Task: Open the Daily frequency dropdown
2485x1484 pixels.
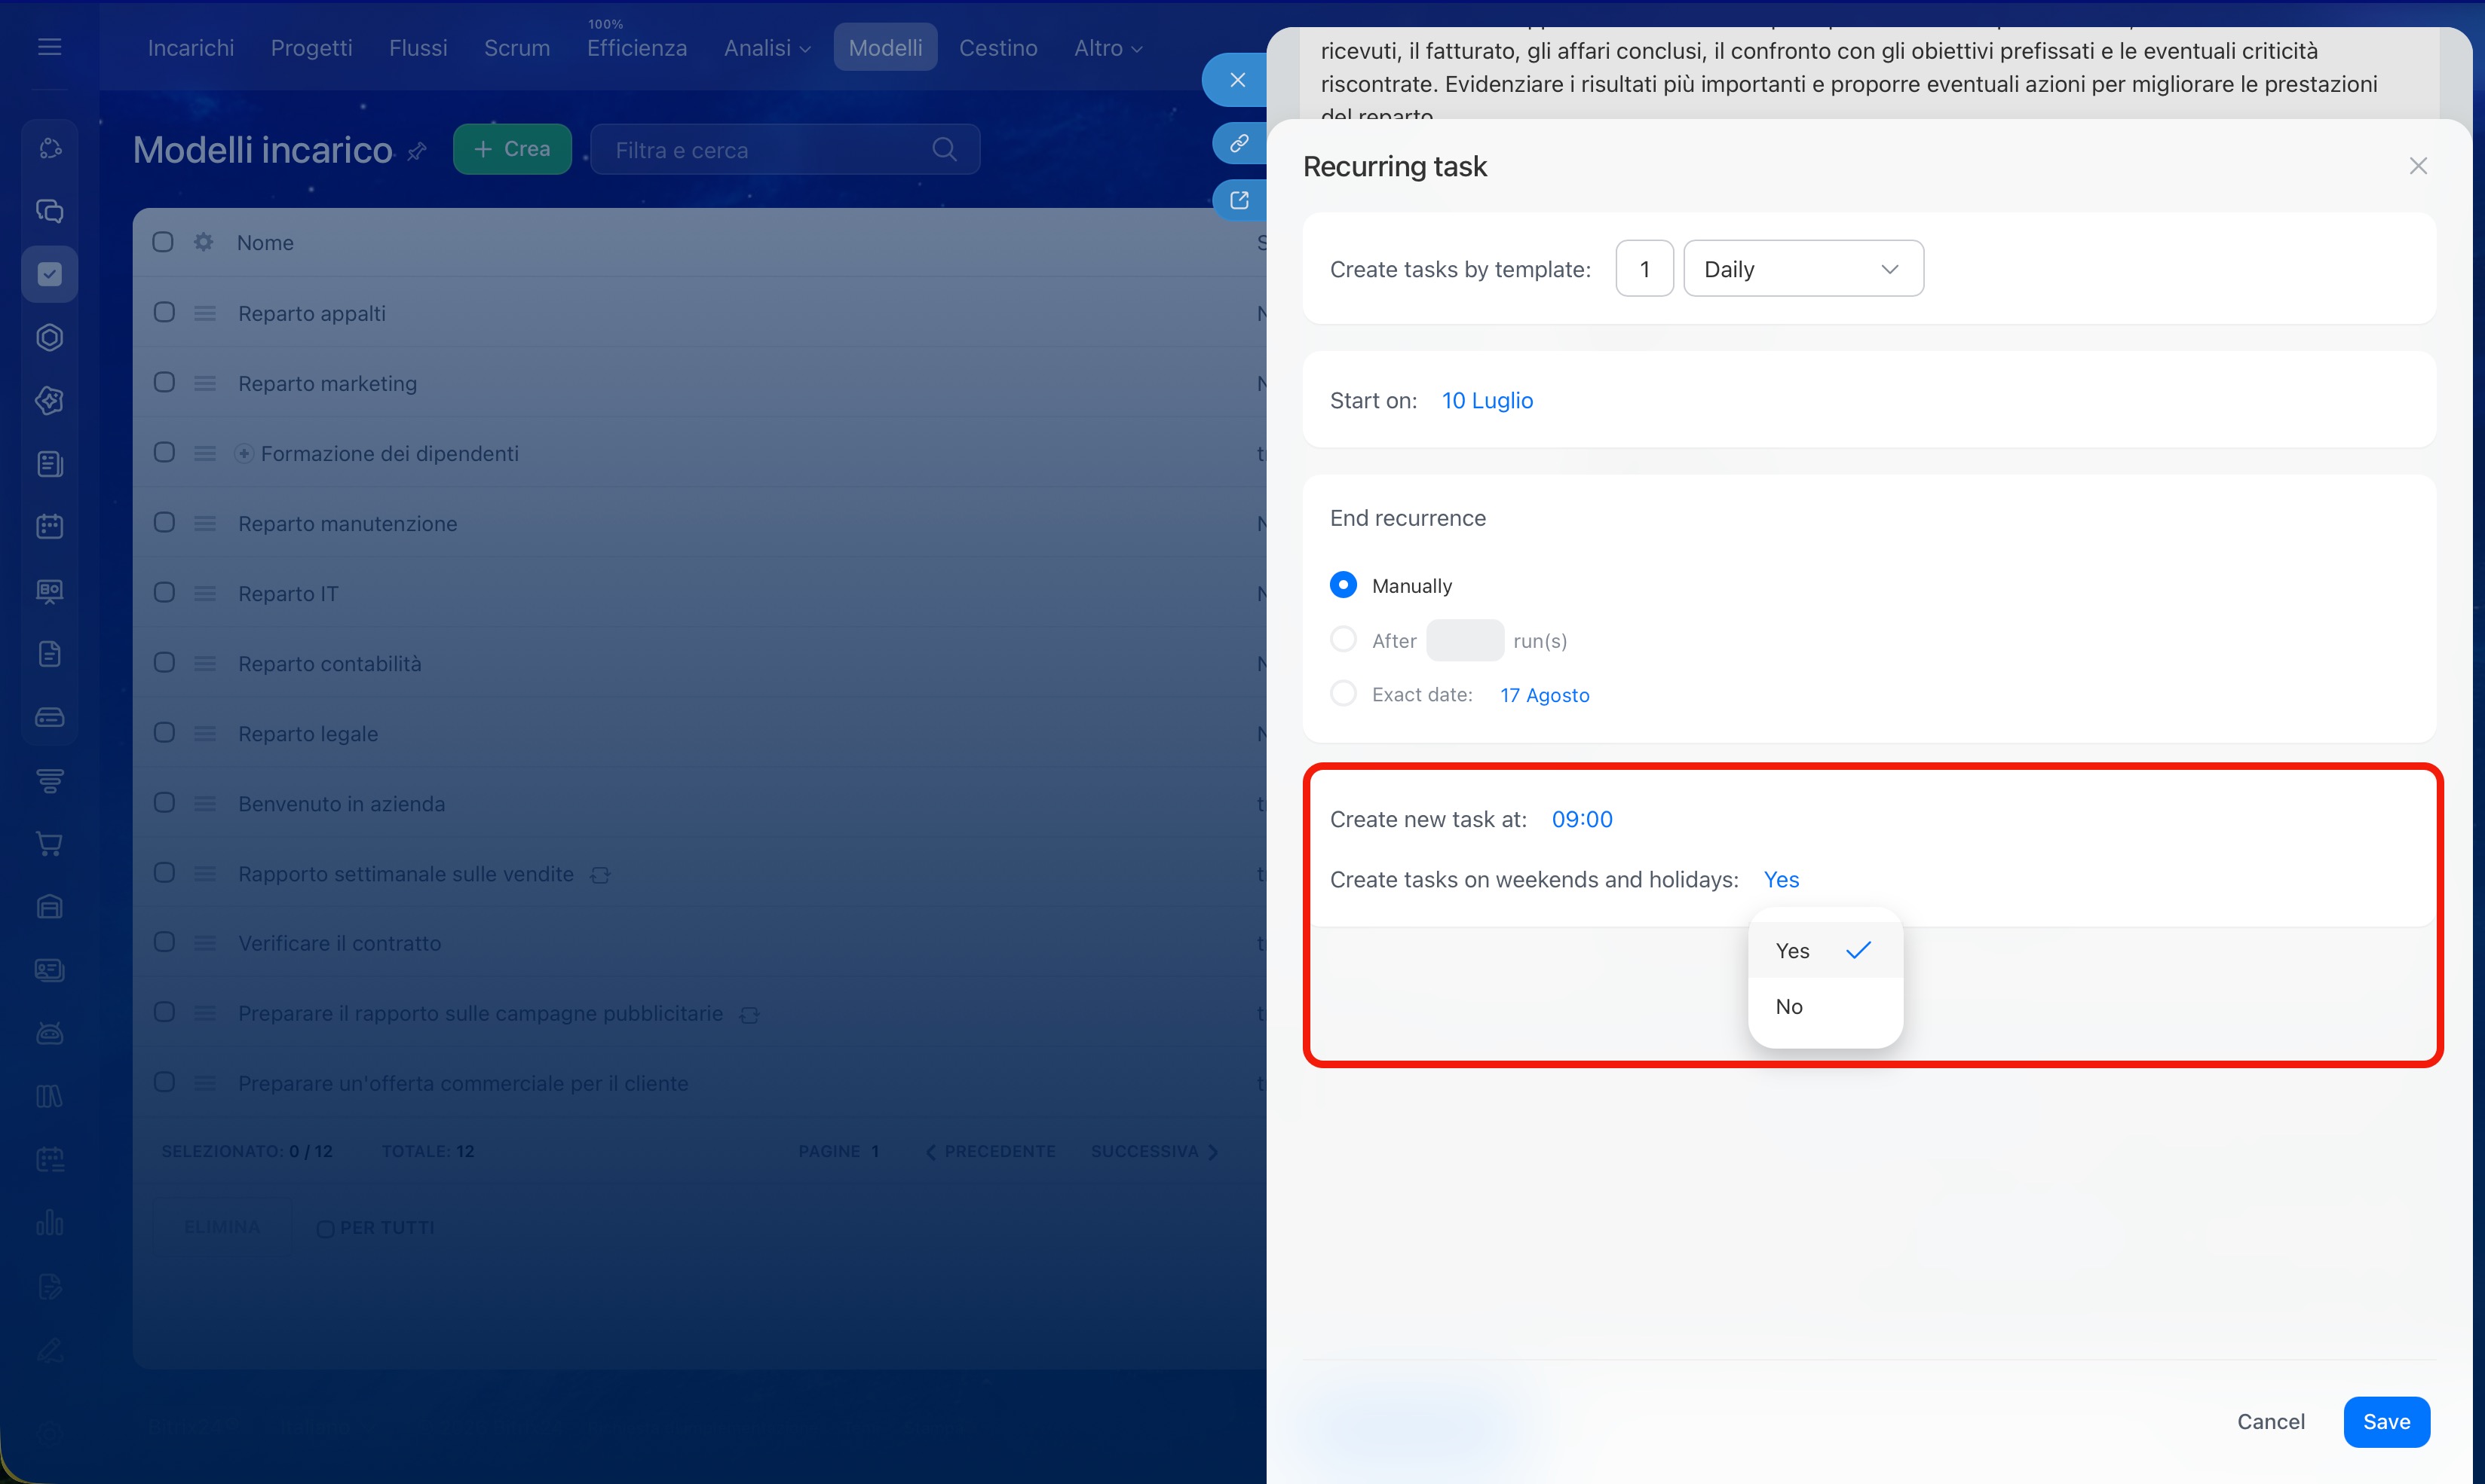Action: [1803, 269]
